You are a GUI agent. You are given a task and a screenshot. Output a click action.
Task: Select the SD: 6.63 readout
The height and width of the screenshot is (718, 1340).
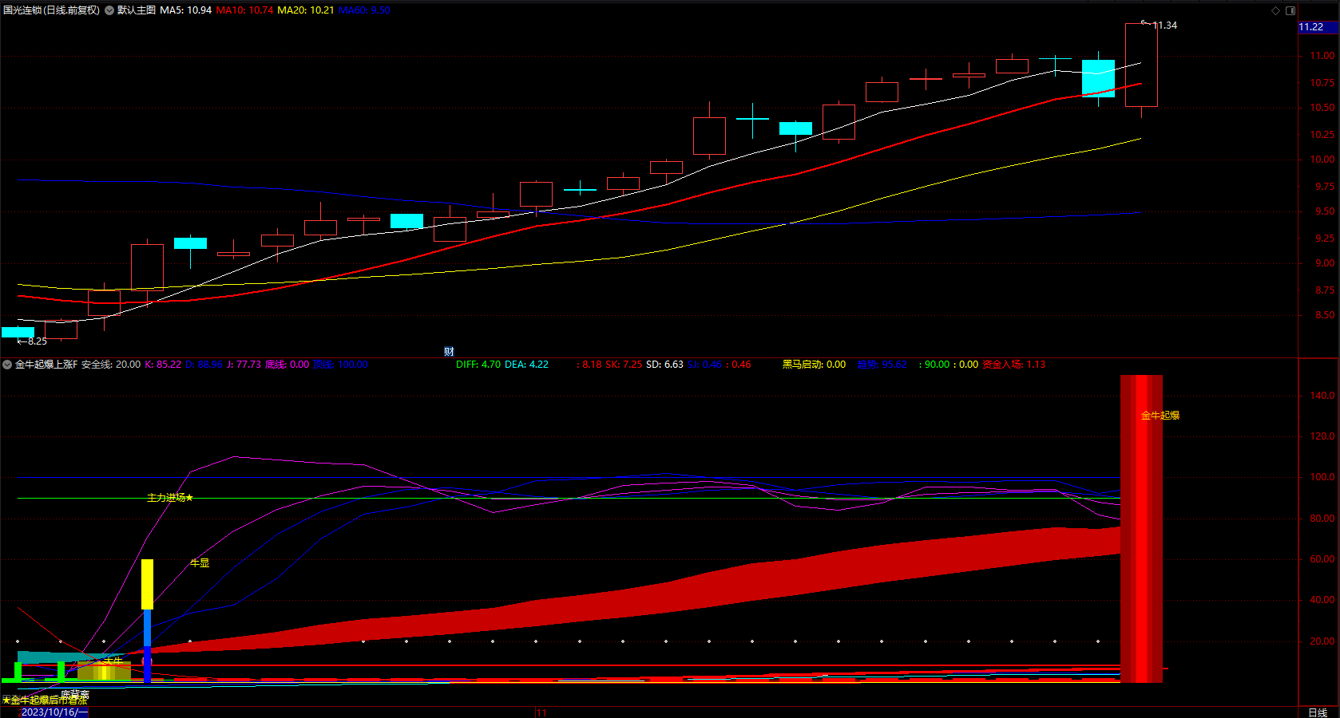[x=664, y=365]
